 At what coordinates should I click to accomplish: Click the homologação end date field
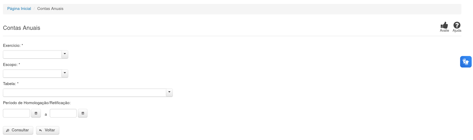coord(63,113)
